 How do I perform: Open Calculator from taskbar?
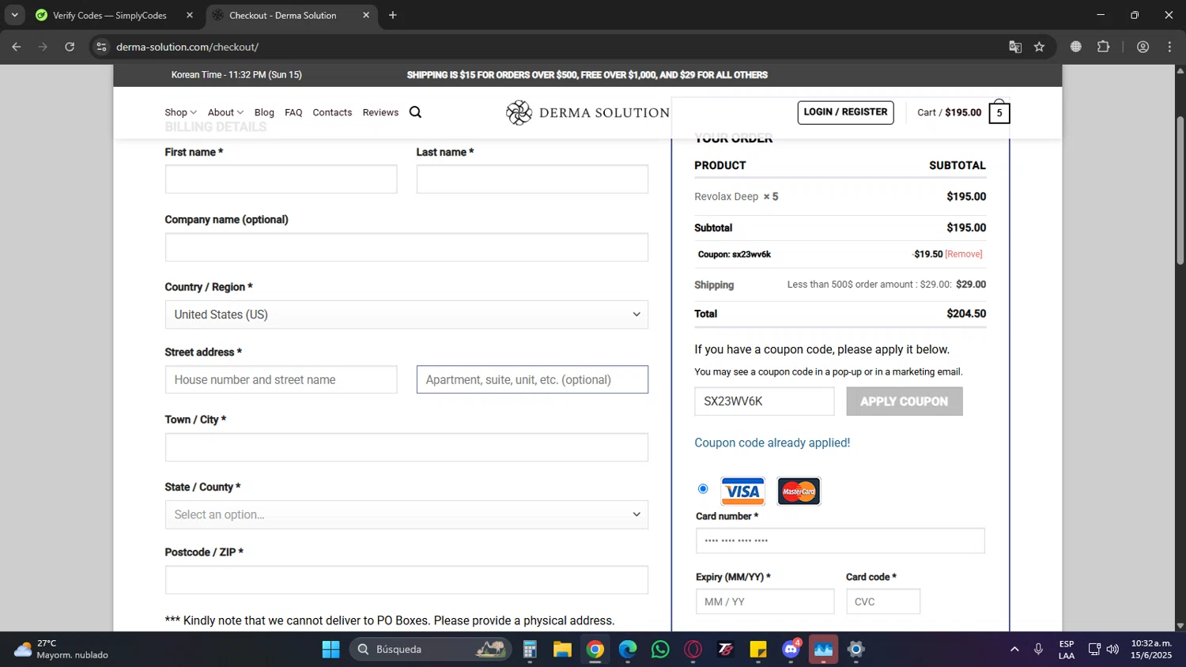coord(530,650)
